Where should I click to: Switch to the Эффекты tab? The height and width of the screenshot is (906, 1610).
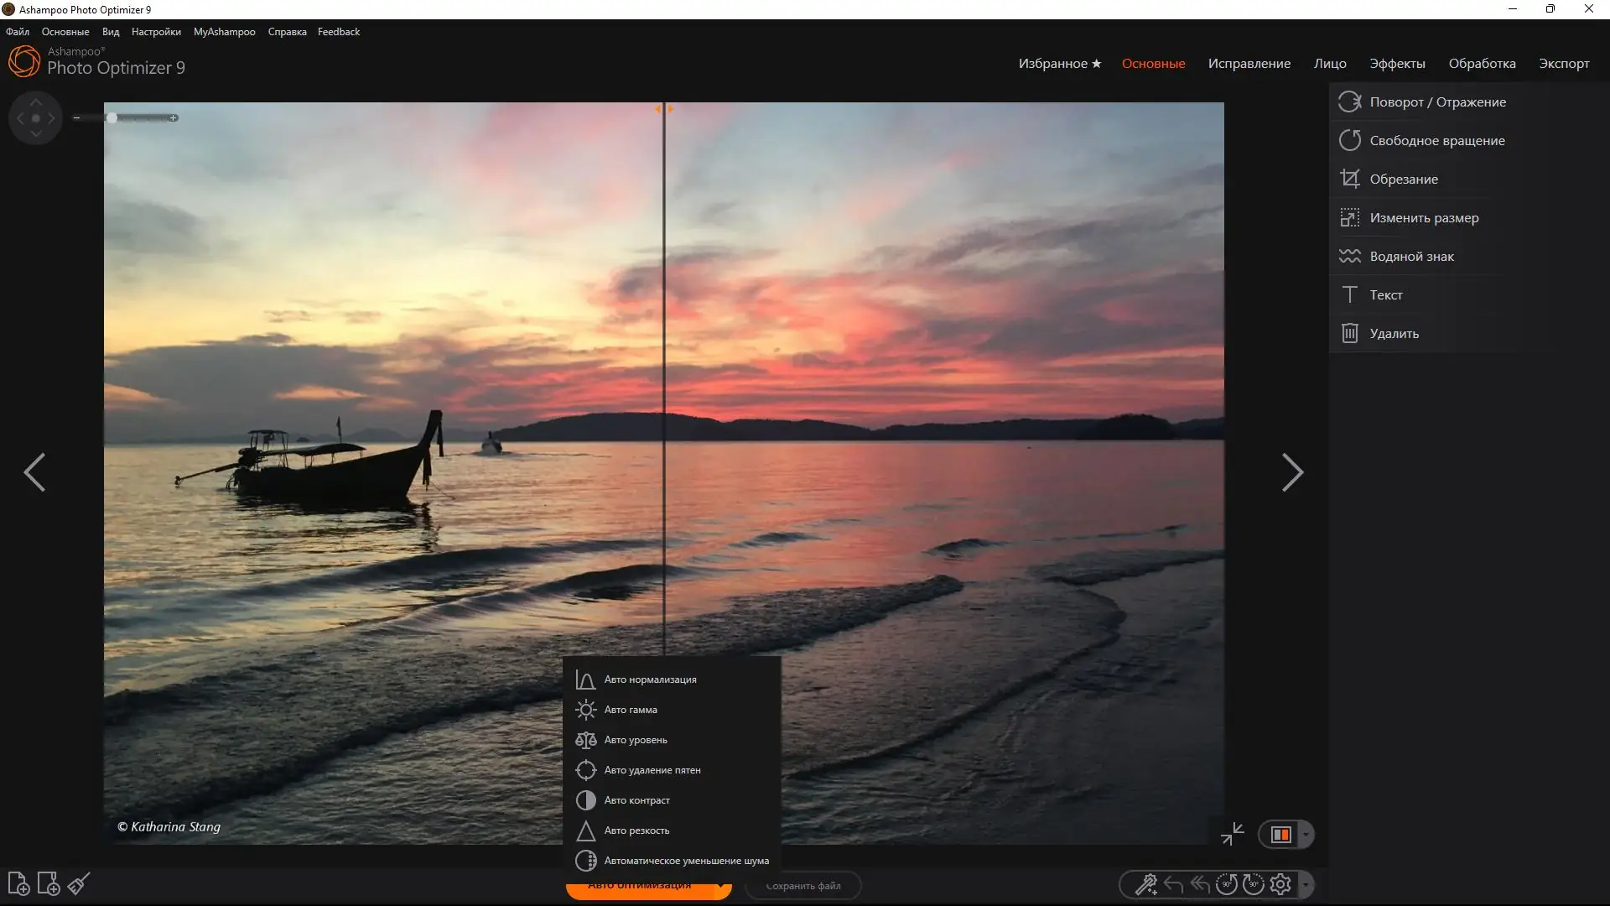[x=1396, y=63]
